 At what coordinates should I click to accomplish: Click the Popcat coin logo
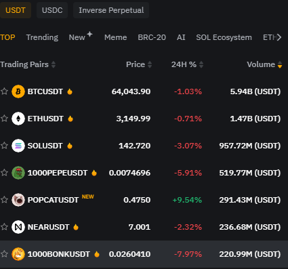18,200
